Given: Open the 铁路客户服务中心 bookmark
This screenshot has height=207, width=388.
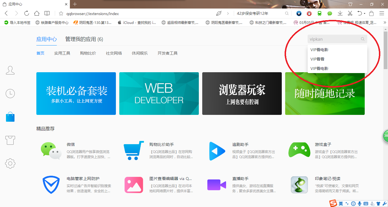Looking at the screenshot, I should point(52,22).
